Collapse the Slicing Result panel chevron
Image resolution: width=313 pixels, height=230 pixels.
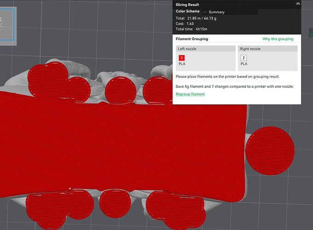coord(298,4)
